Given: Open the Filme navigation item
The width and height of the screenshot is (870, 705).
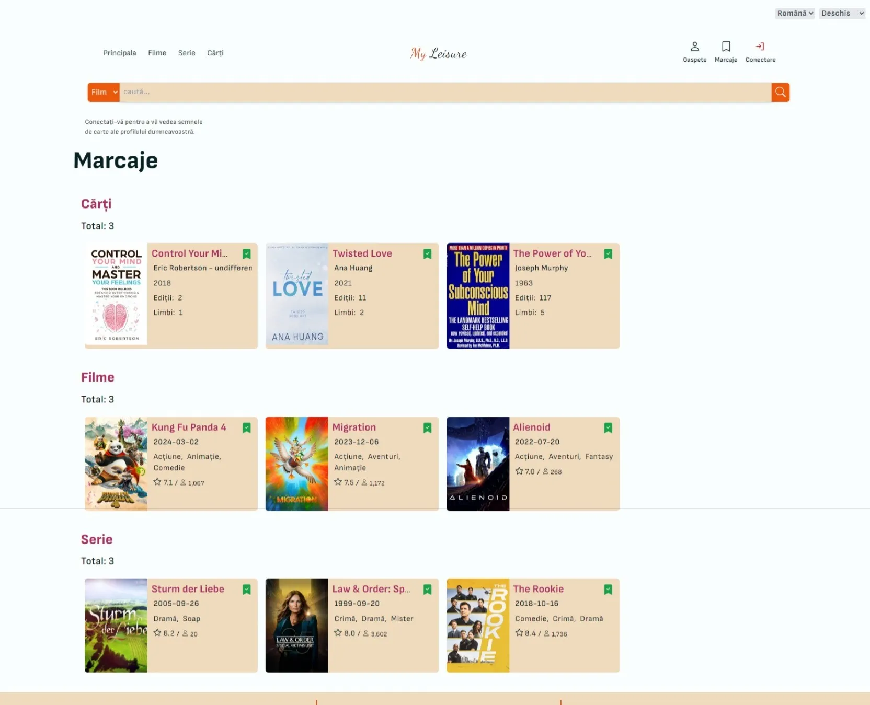Looking at the screenshot, I should tap(157, 53).
